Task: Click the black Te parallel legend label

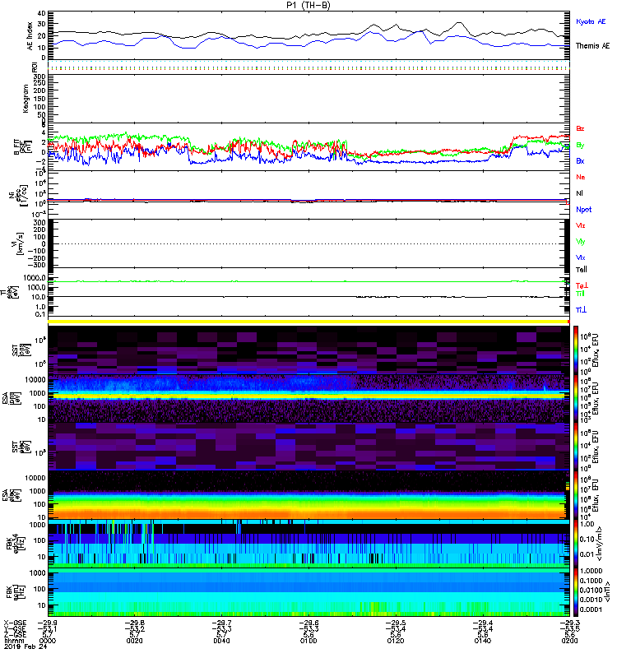Action: [x=582, y=270]
